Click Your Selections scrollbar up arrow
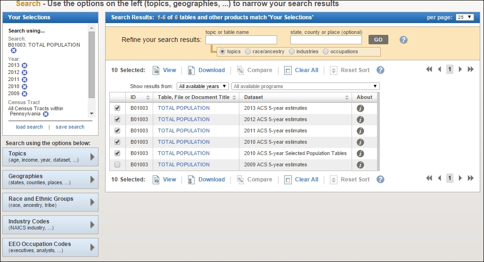This screenshot has height=262, width=484. click(x=92, y=28)
